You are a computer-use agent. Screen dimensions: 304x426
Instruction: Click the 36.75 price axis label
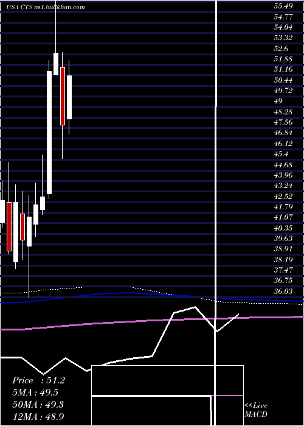(283, 281)
